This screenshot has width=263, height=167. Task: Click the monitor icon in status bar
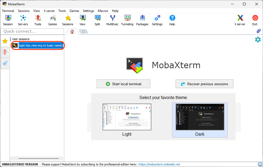point(260,164)
